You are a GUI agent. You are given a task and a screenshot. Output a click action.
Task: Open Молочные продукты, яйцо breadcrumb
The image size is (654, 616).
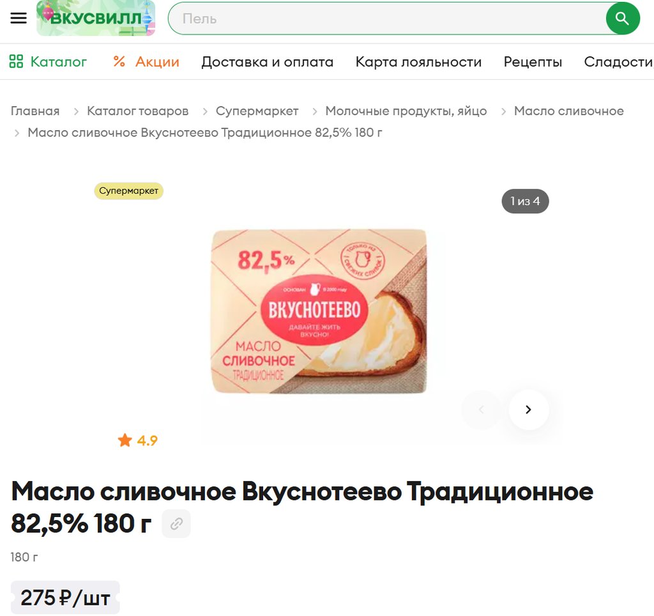point(406,111)
